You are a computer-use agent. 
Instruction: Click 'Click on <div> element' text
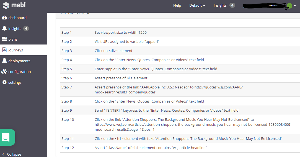[x=113, y=51]
